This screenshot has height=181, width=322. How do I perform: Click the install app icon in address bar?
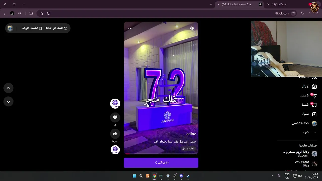click(49, 13)
